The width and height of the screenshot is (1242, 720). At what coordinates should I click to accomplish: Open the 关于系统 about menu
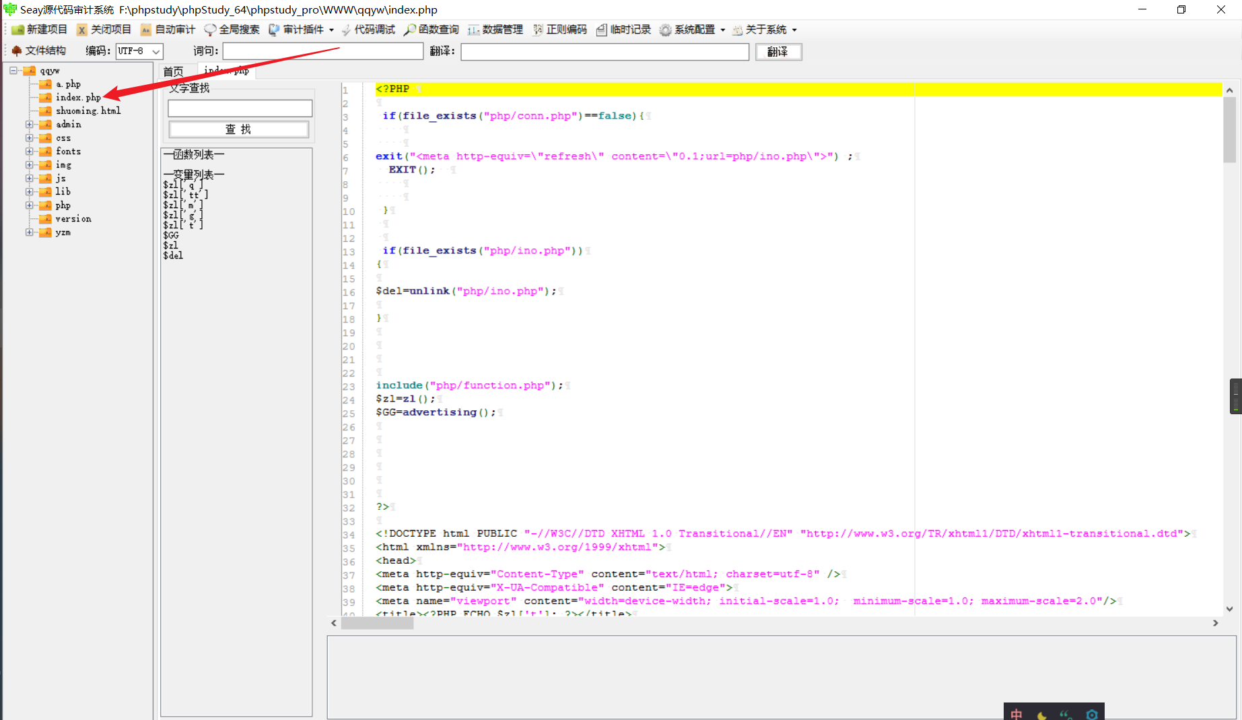764,29
